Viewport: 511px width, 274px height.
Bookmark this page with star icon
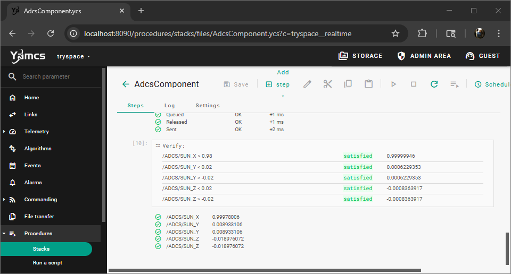pos(395,33)
